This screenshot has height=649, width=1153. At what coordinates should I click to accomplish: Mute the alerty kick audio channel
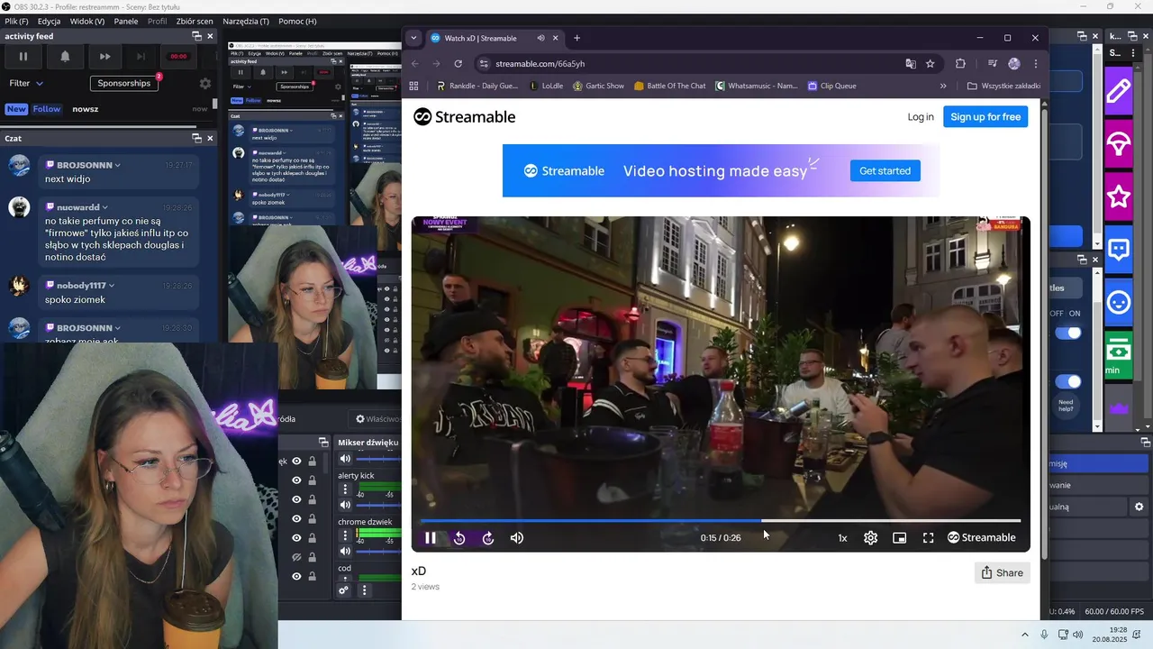coord(344,505)
